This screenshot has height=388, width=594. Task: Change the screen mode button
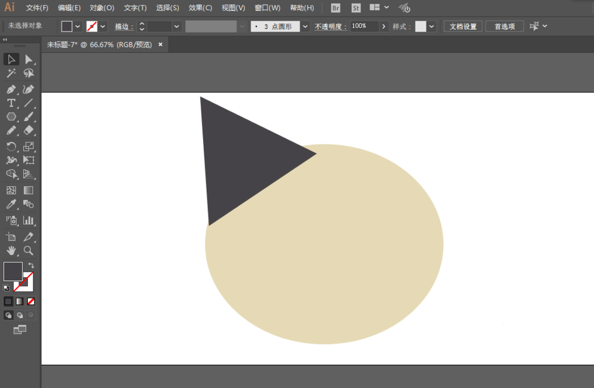click(20, 330)
